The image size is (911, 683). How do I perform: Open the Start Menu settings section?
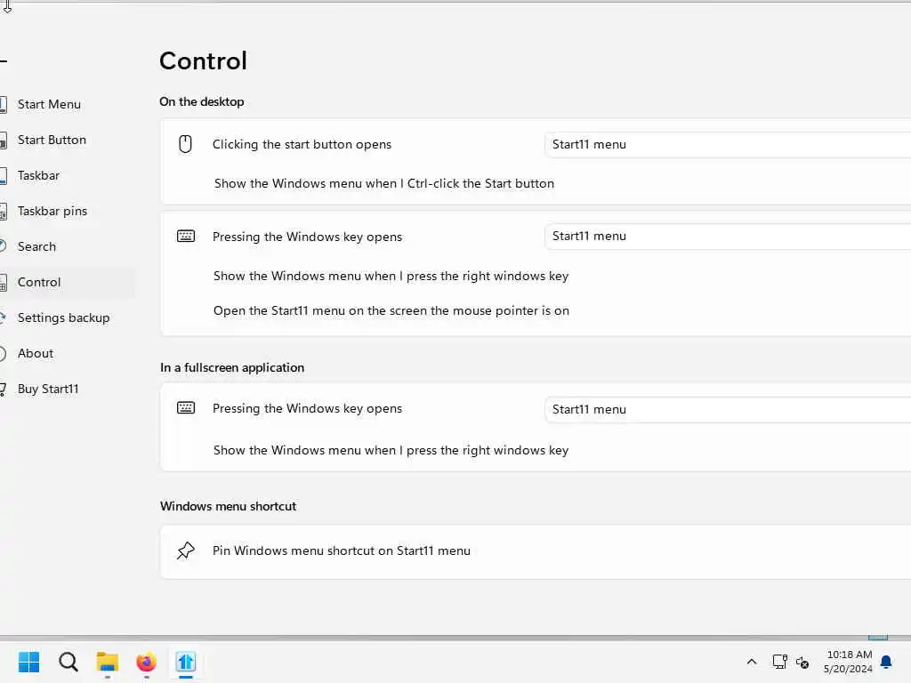pos(49,105)
